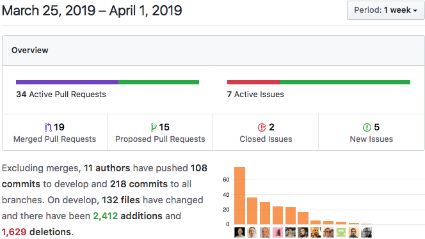Viewport: 425px width, 239px height.
Task: Select the green identicon avatar
Action: (341, 232)
